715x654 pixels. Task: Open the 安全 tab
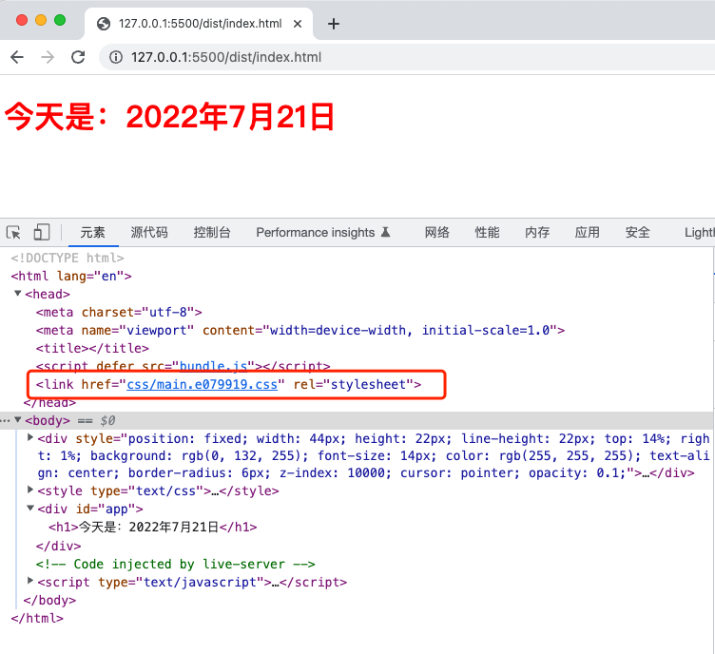[637, 233]
